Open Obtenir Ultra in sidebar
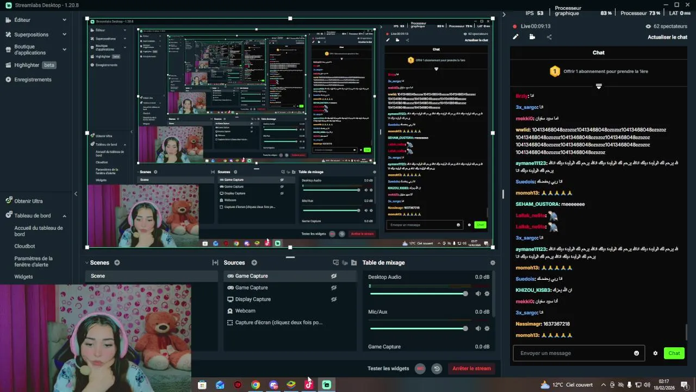696x392 pixels. point(28,201)
